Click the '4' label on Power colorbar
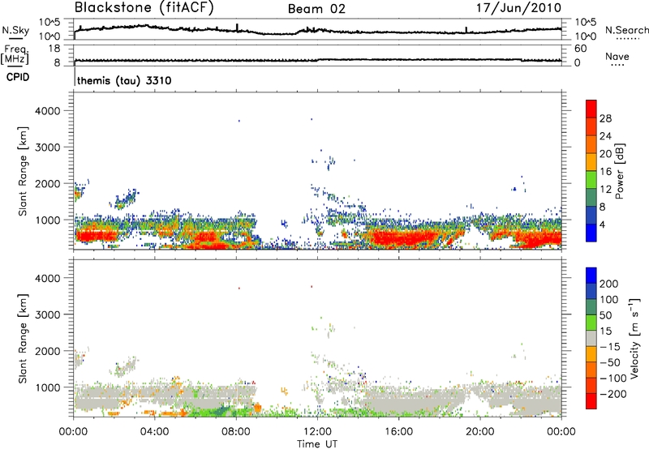 (x=603, y=225)
